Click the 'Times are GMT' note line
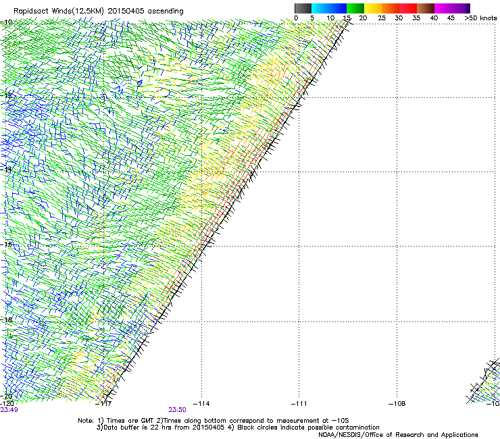 214,421
